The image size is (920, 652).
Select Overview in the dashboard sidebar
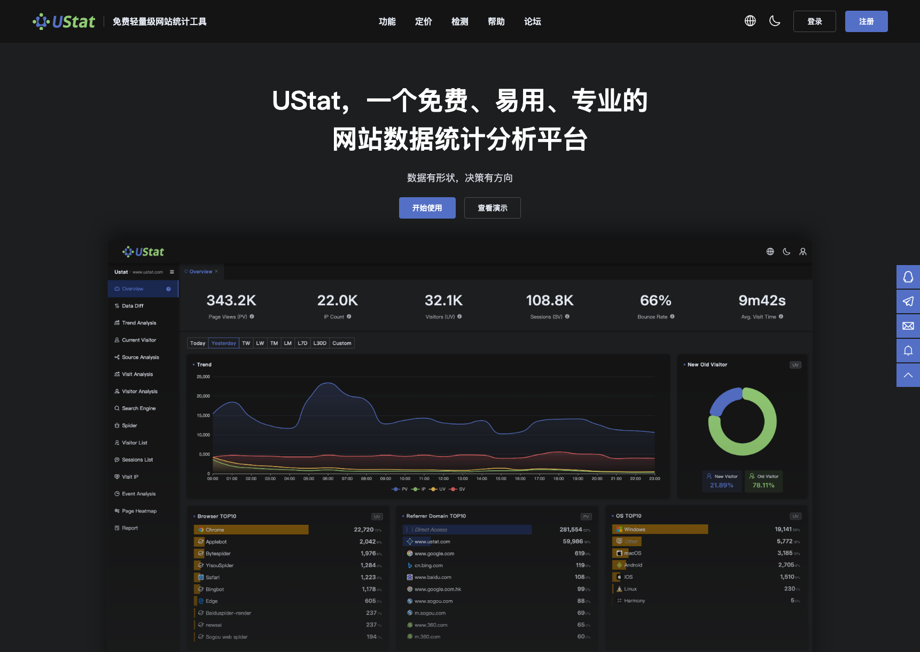pos(143,289)
